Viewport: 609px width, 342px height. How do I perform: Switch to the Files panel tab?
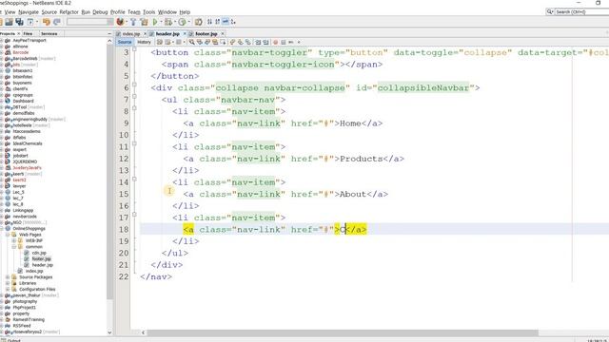tap(28, 34)
